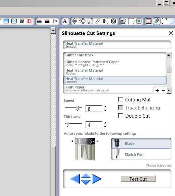Decrease Speed value with down arrow

tap(105, 110)
